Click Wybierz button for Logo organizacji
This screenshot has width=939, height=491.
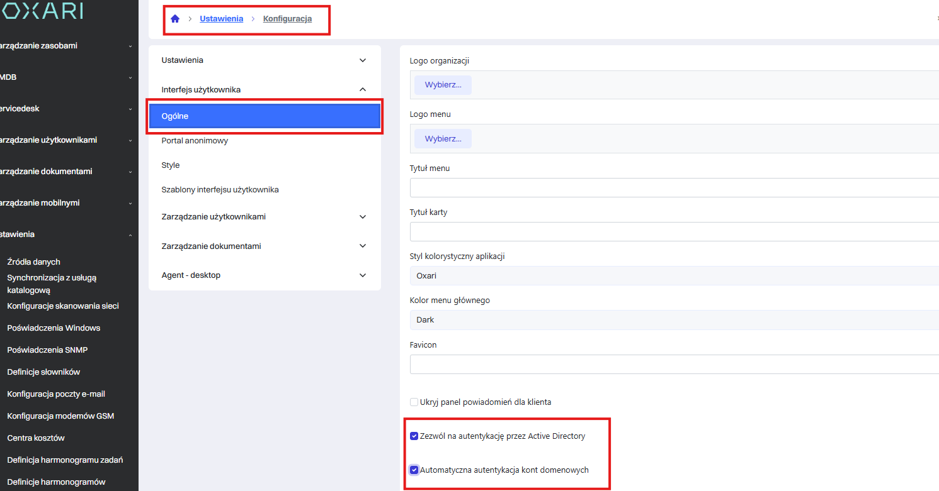click(x=443, y=85)
